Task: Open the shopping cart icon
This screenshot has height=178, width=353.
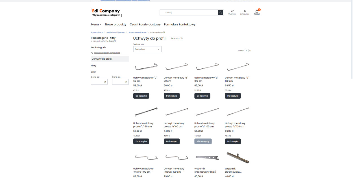Action: (257, 11)
